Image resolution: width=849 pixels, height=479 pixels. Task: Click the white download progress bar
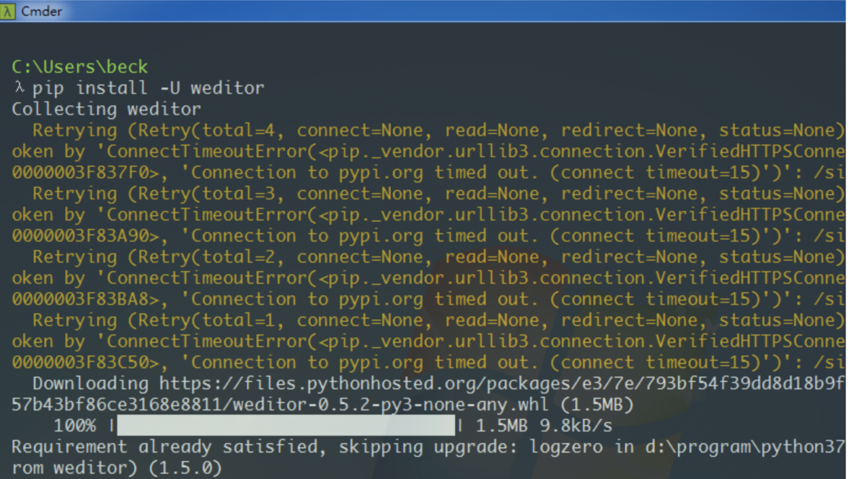point(287,426)
